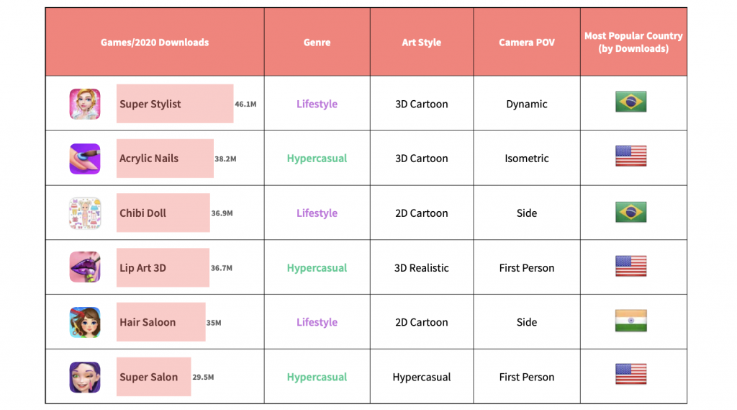Viewport: 737px width, 410px height.
Task: Select the Camera POV column header
Action: point(526,43)
